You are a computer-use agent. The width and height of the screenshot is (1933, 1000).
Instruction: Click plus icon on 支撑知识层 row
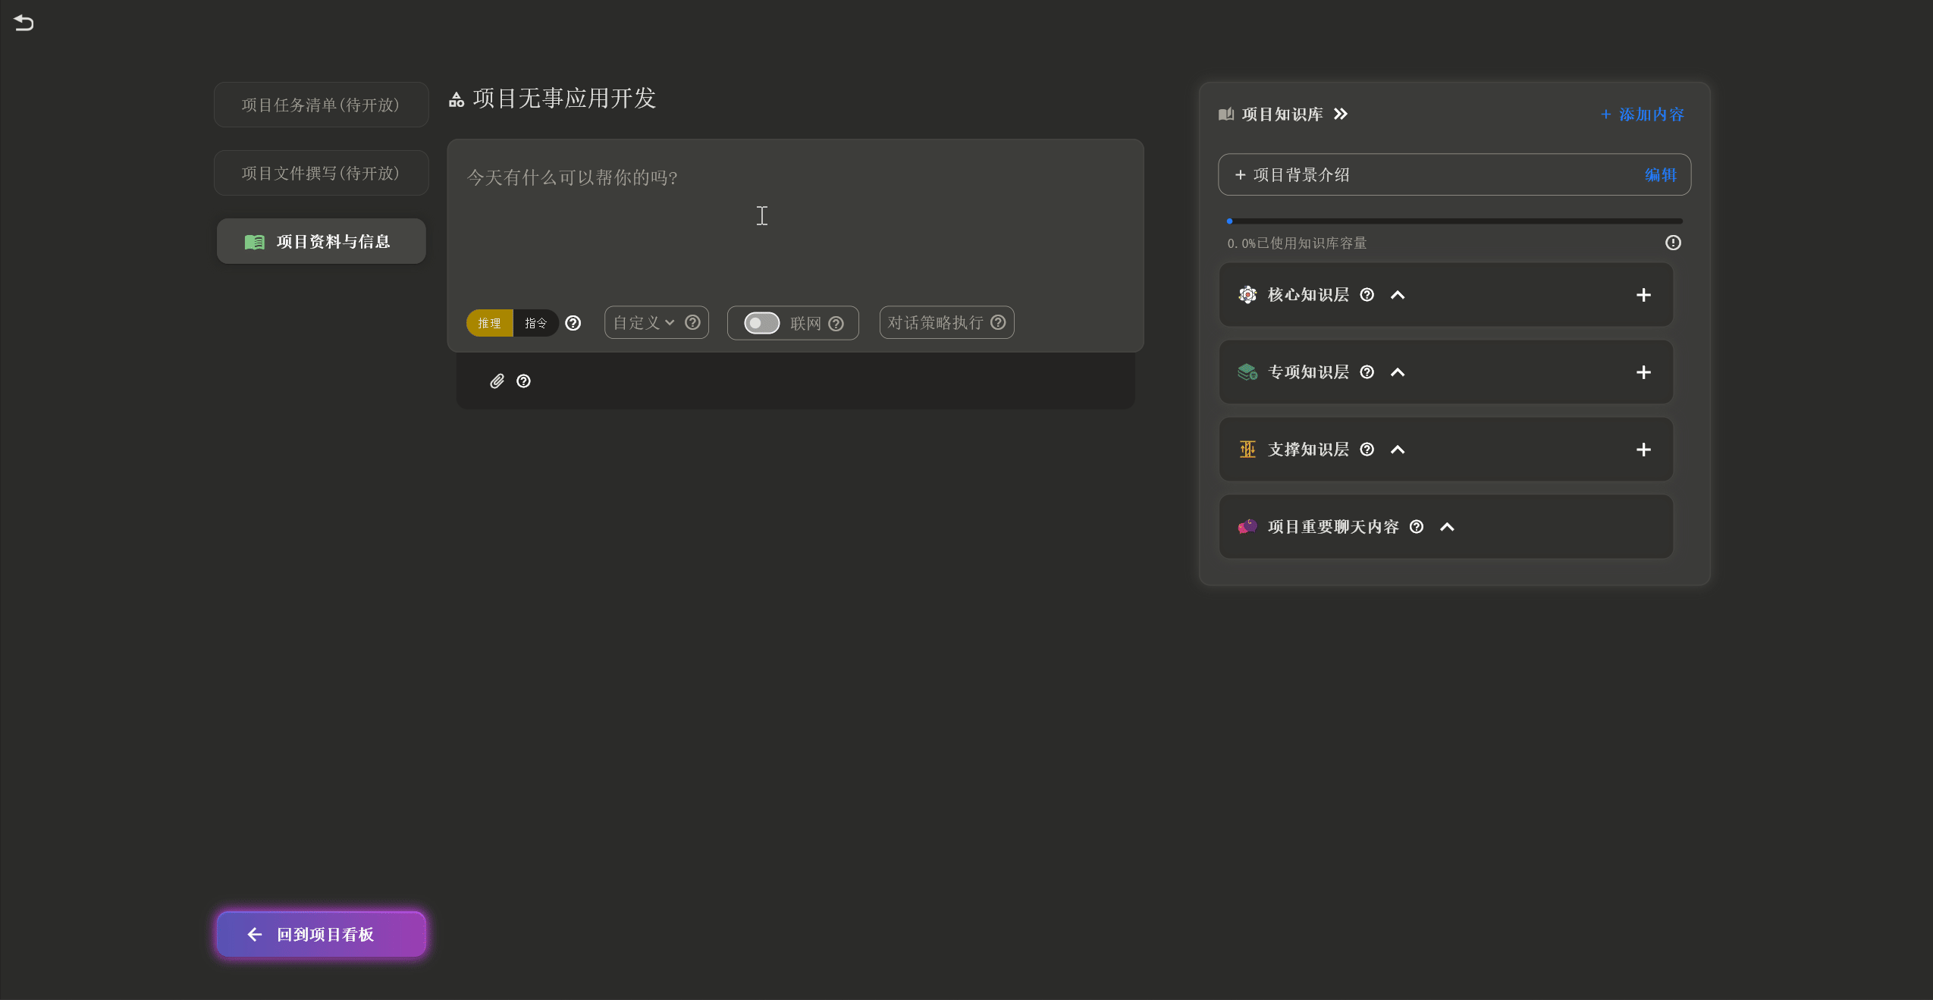[1643, 450]
